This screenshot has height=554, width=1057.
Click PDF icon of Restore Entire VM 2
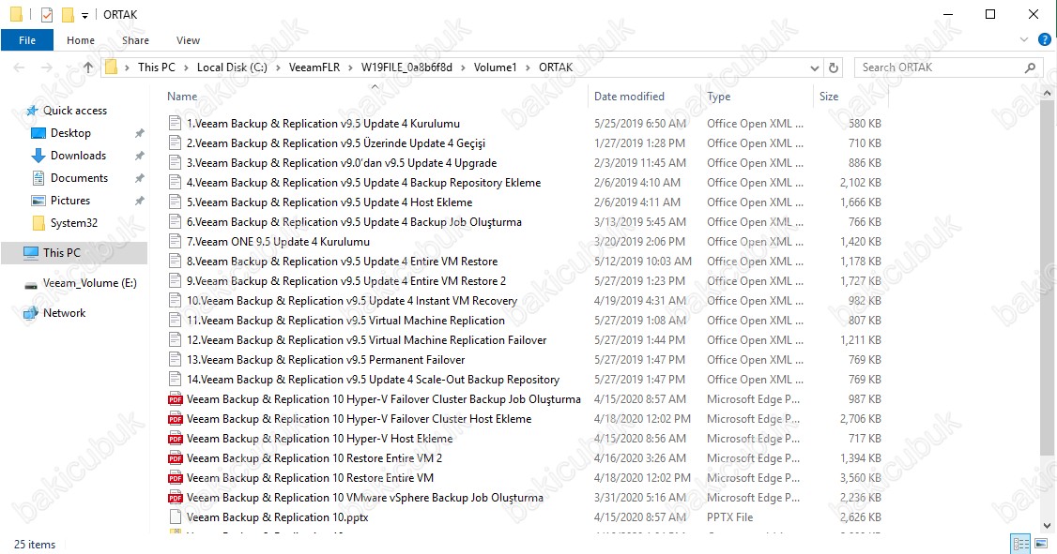click(176, 457)
